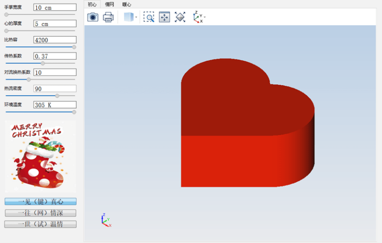Click the 热流密度 slider handle

coord(57,96)
